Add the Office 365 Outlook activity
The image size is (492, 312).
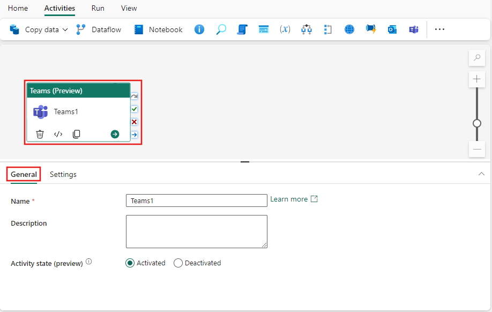tap(392, 29)
